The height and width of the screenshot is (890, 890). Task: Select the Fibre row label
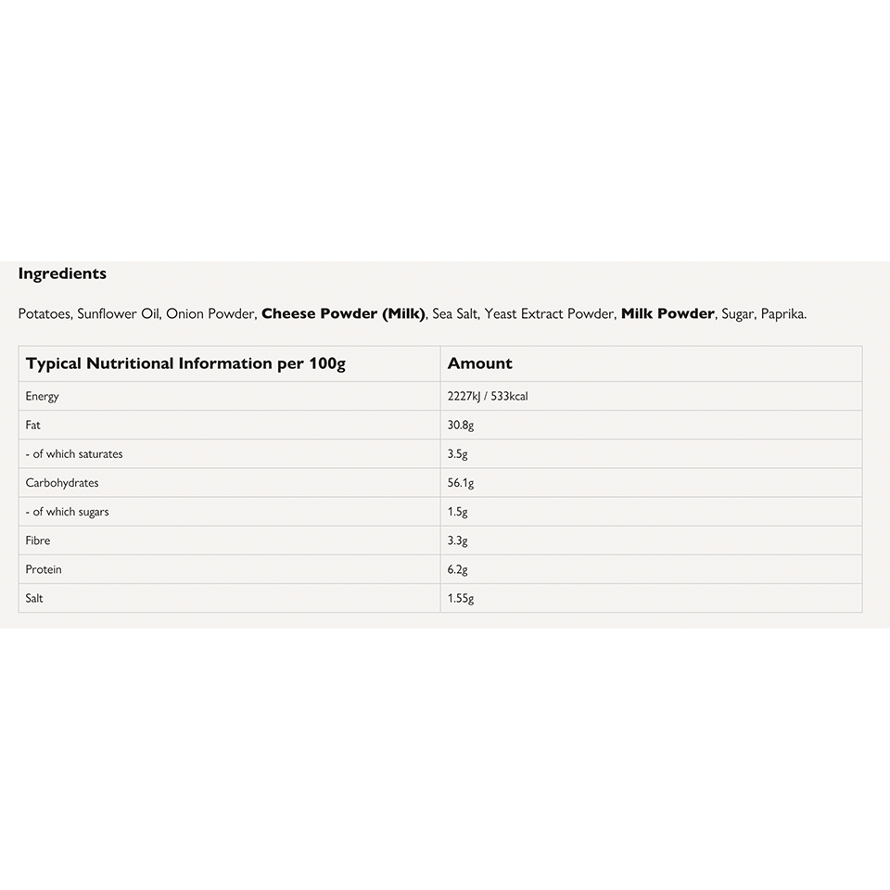pos(38,540)
